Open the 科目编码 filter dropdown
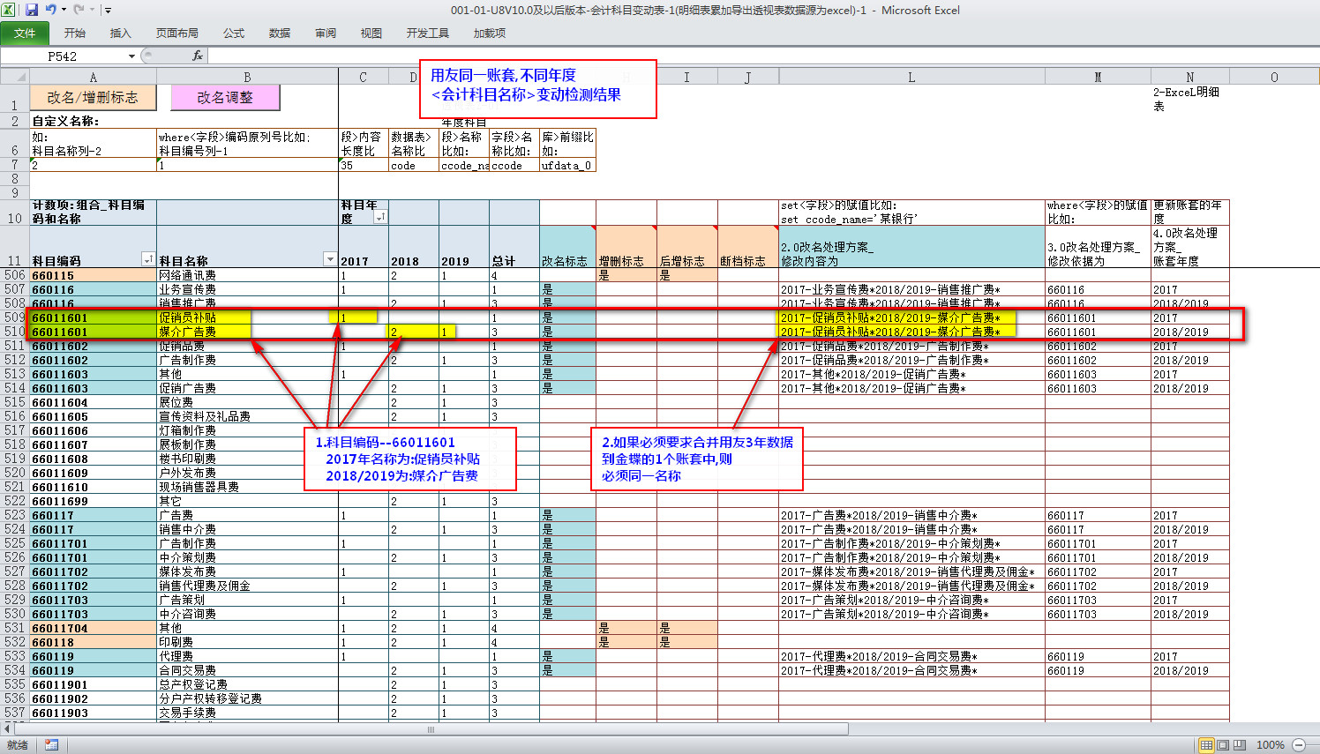 147,259
